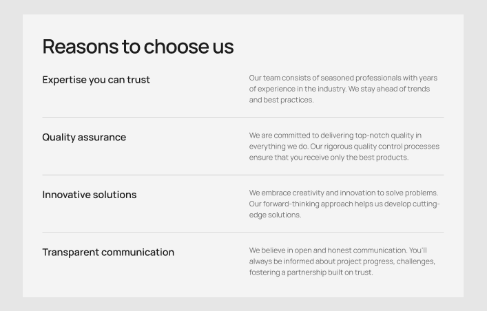Click the divider line below Quality assurance row
Screen dimensions: 487x311
pyautogui.click(x=242, y=175)
